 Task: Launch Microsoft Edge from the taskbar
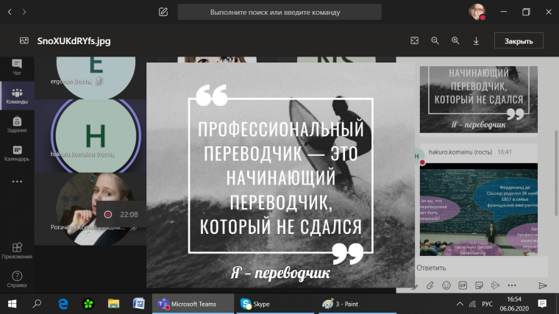point(63,304)
